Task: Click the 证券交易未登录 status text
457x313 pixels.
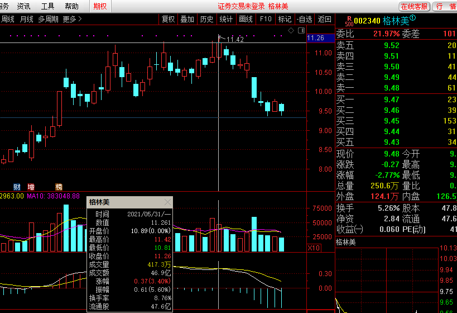Action: click(241, 6)
